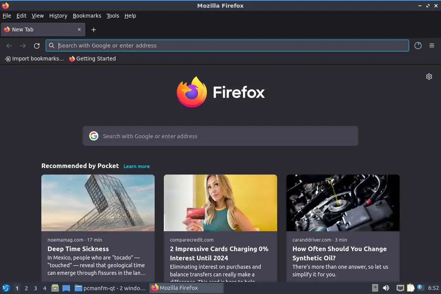The image size is (441, 294).
Task: Focus the address bar field
Action: (x=227, y=46)
